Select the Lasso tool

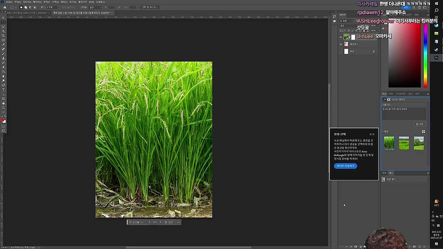click(x=3, y=27)
